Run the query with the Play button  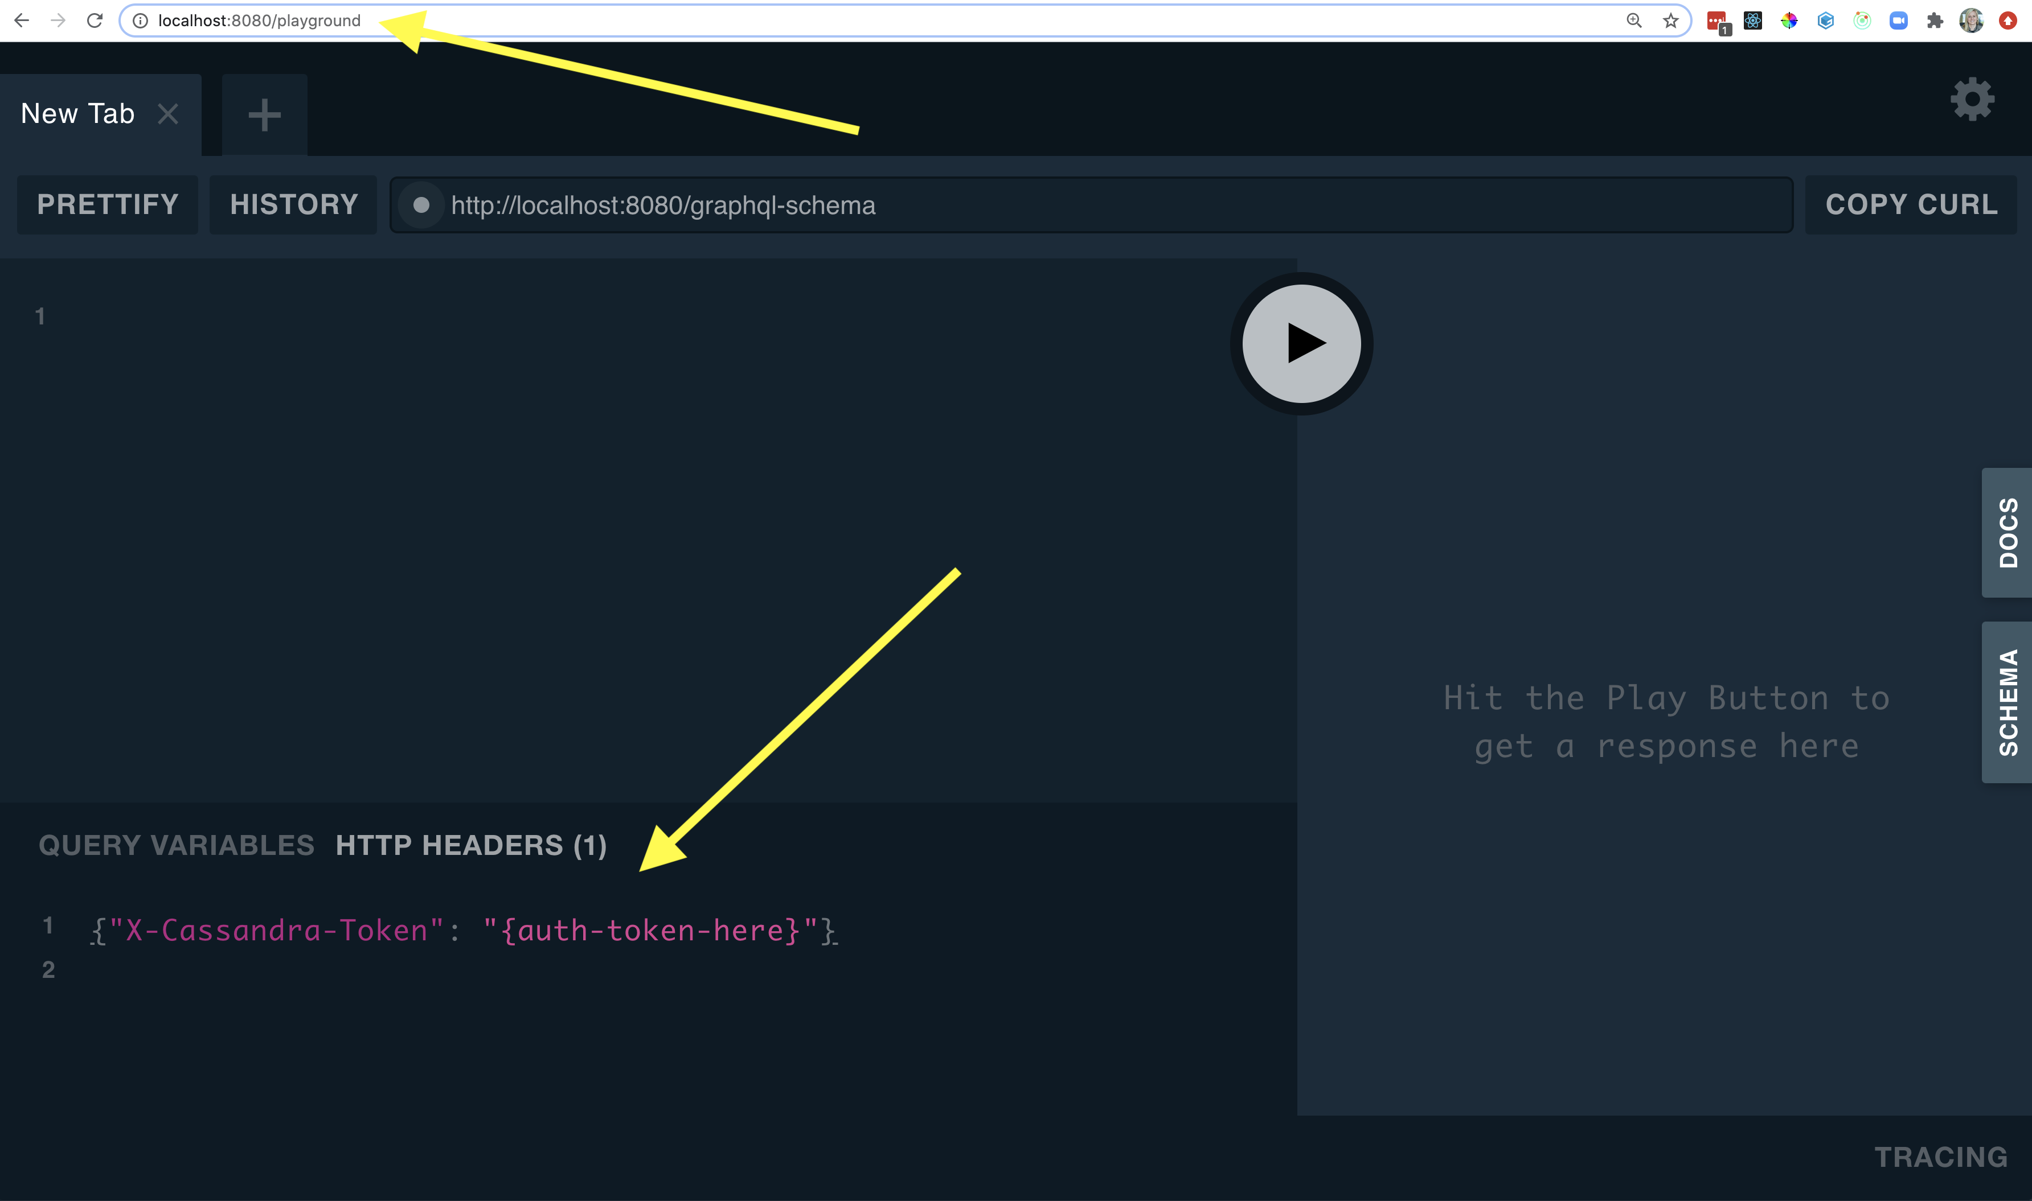click(x=1301, y=343)
